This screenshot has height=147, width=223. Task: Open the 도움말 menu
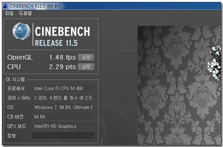click(x=26, y=13)
